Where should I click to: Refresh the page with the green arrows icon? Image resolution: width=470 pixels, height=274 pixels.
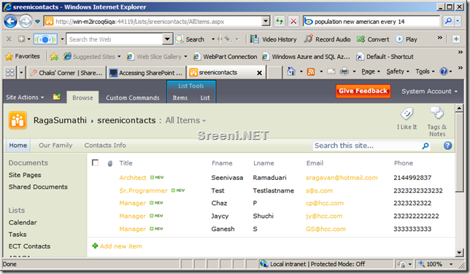point(280,21)
